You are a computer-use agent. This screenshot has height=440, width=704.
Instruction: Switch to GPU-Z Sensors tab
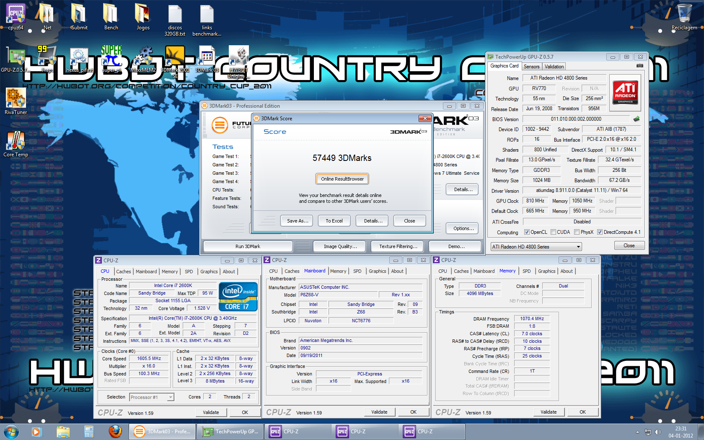(532, 67)
